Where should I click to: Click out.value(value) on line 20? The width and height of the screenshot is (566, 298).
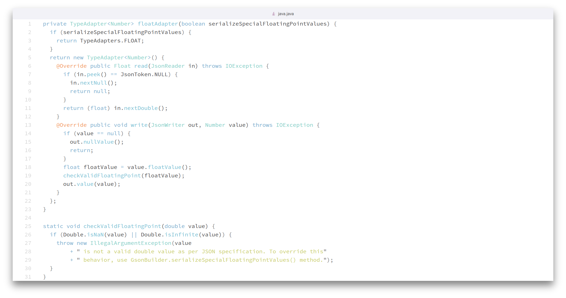point(90,184)
